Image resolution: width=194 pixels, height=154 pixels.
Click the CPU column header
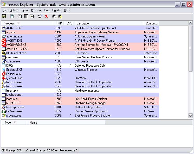[x=69, y=23]
